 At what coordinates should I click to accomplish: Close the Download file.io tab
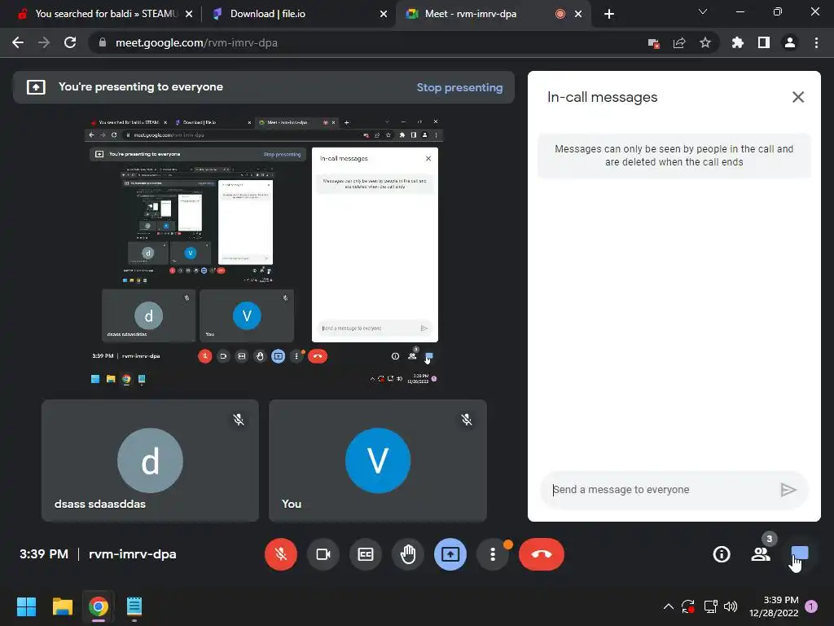click(384, 14)
